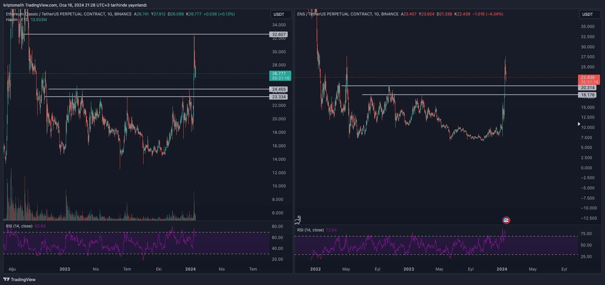605x285 pixels.
Task: Click 2024 on the ENS chart time axis
Action: tap(502, 269)
